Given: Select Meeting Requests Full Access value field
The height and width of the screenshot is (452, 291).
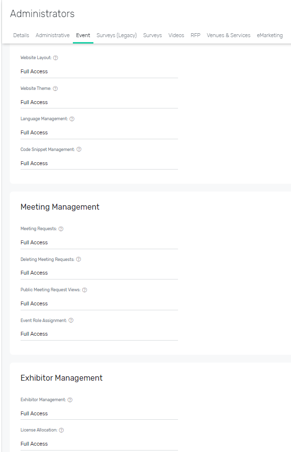Looking at the screenshot, I should [99, 242].
